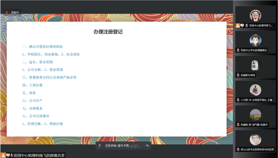Click line 一、确定可提供注册的地址
278x158 pixels.
[x=43, y=47]
